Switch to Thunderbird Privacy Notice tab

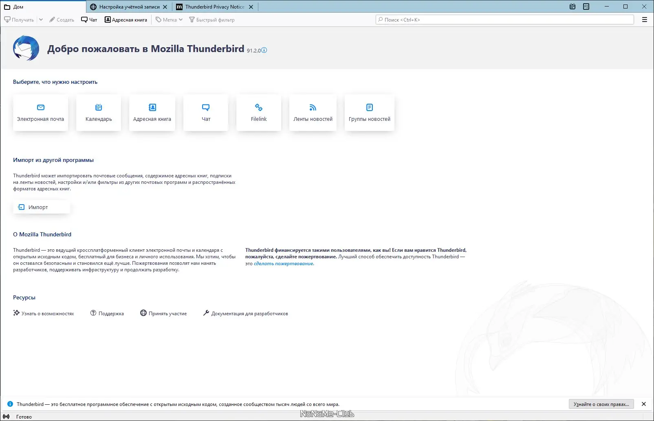click(x=215, y=7)
